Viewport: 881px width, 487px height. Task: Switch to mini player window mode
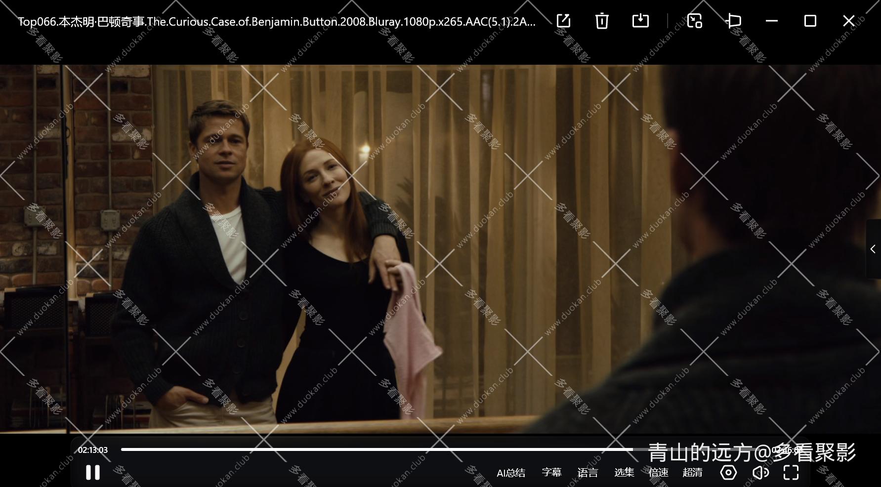click(x=695, y=21)
